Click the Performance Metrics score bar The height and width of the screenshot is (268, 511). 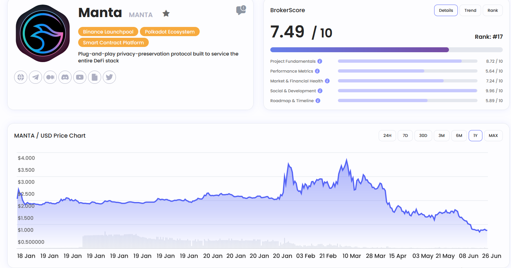408,71
